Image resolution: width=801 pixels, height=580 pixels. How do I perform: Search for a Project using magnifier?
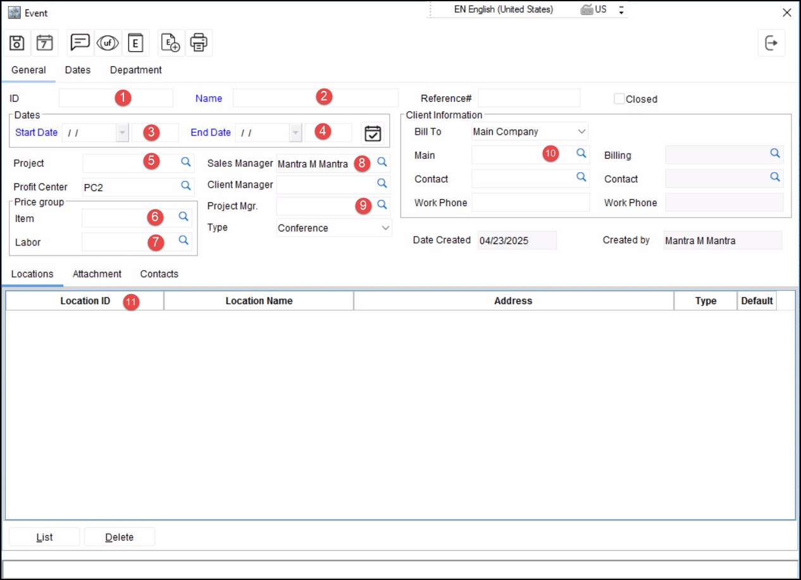pyautogui.click(x=186, y=162)
